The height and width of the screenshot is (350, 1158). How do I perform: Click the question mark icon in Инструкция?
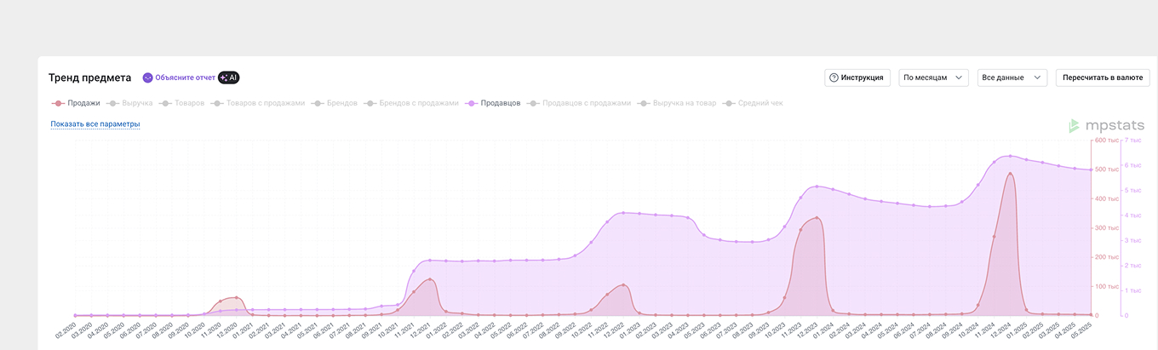[834, 77]
